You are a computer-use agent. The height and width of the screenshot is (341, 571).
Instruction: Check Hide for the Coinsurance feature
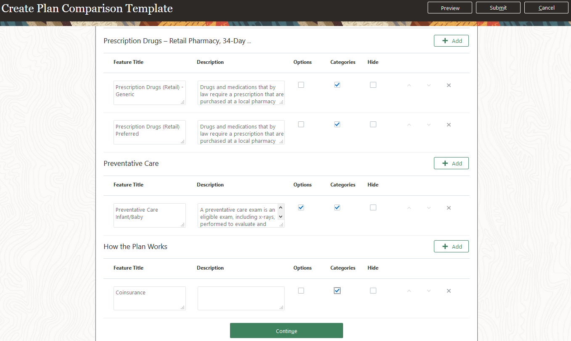(373, 291)
